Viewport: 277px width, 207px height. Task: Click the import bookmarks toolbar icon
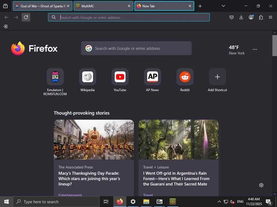(5, 26)
